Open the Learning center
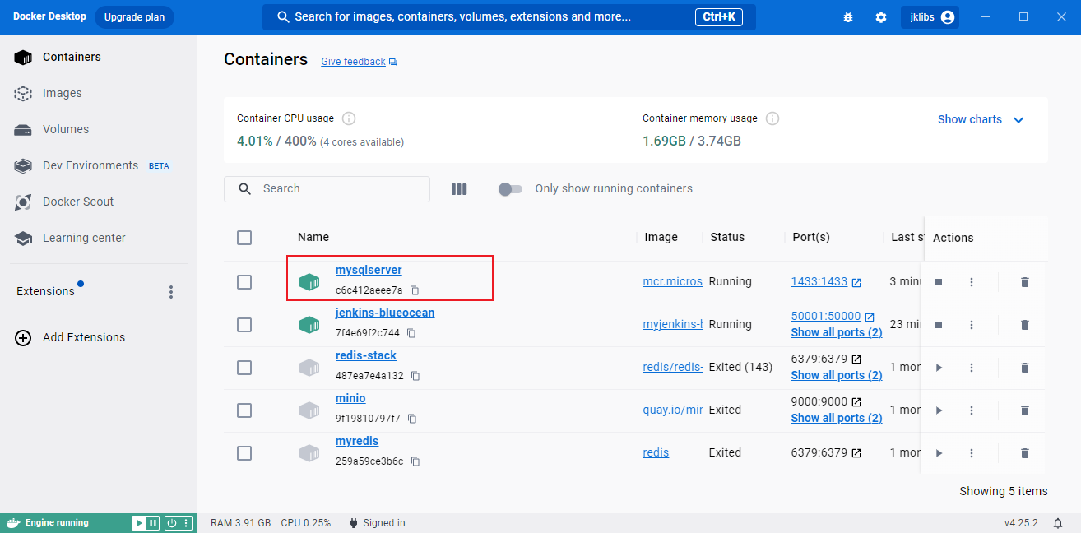 point(99,239)
